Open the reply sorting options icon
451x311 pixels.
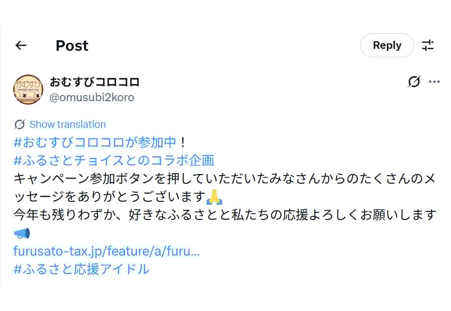pos(428,45)
